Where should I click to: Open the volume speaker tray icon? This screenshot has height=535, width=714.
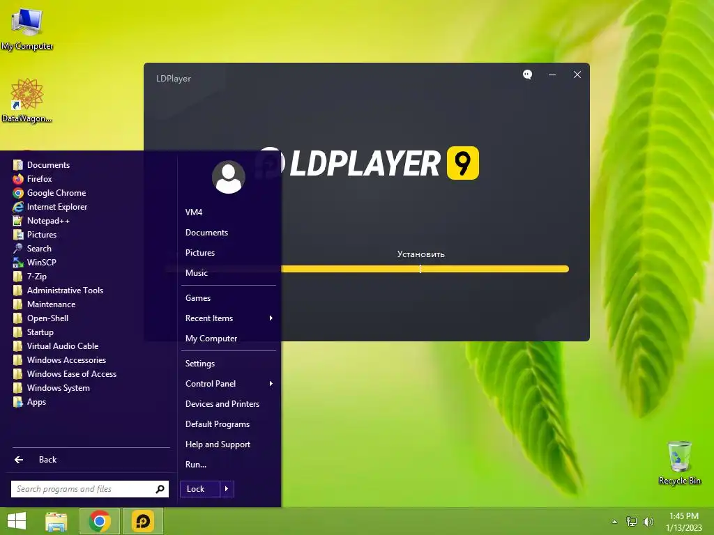click(648, 522)
